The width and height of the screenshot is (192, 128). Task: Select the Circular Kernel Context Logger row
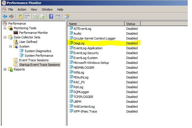[104, 38]
